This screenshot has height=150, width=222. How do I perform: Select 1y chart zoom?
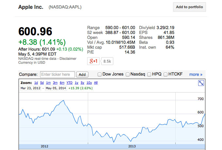pos(77,83)
